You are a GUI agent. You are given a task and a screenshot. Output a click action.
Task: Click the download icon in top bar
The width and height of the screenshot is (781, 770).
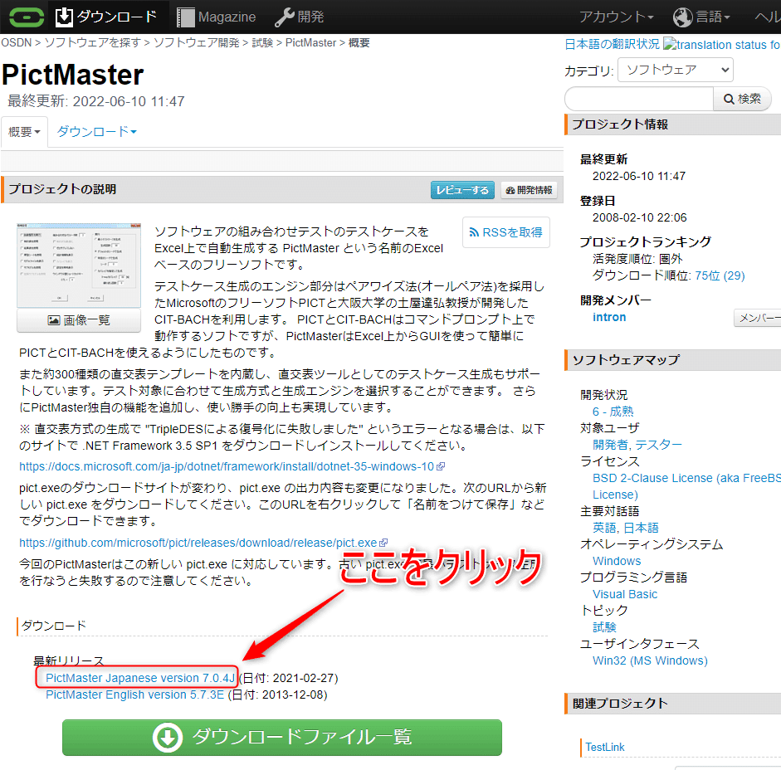[x=64, y=17]
